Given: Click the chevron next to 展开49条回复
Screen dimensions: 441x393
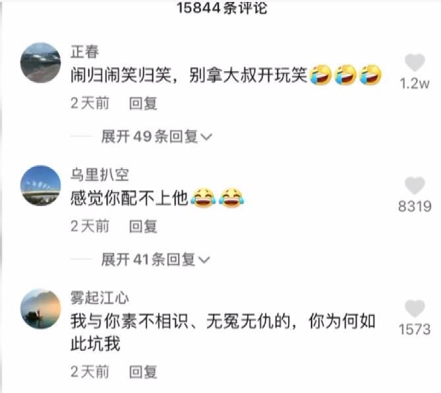Looking at the screenshot, I should 206,137.
